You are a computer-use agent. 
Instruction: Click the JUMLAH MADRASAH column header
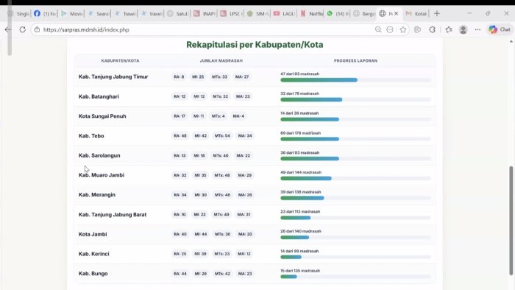coord(221,61)
